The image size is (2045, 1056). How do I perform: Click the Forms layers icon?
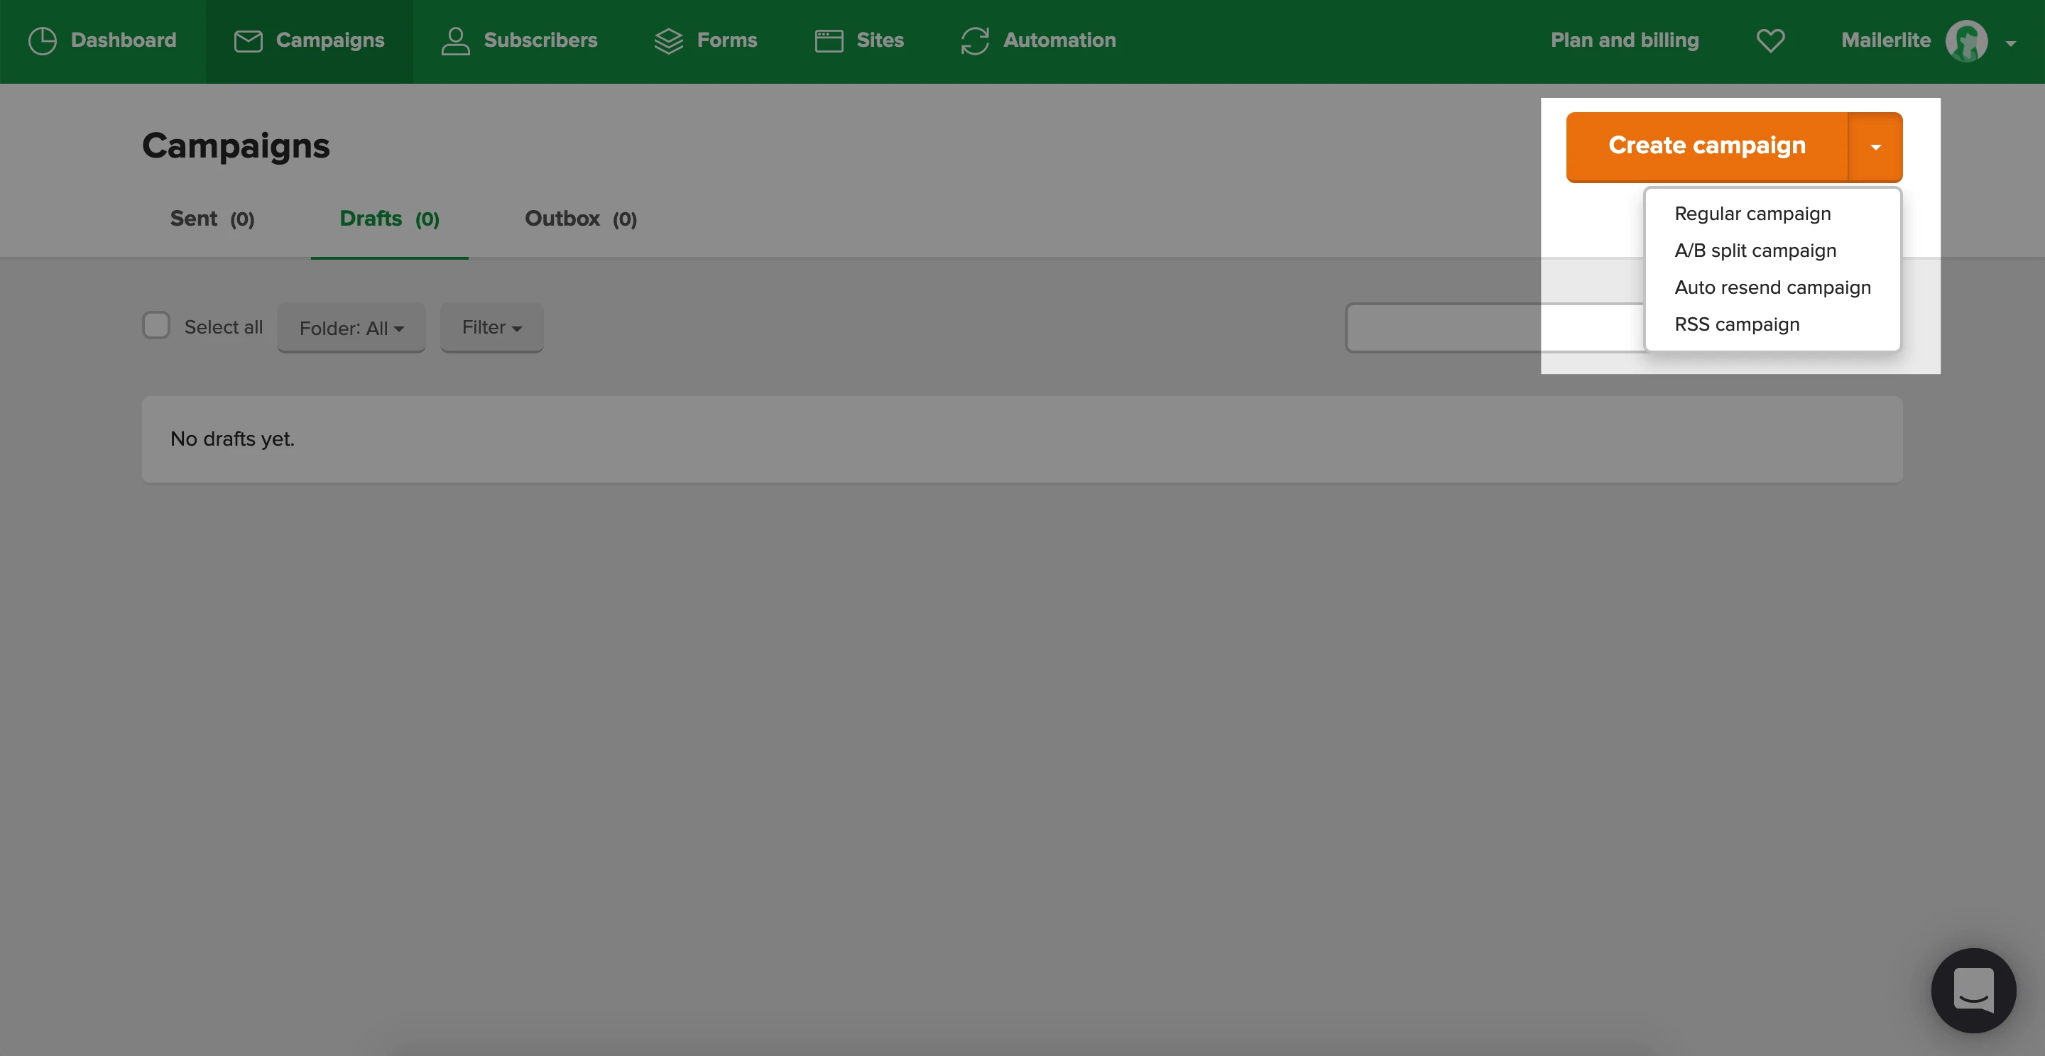pyautogui.click(x=668, y=40)
